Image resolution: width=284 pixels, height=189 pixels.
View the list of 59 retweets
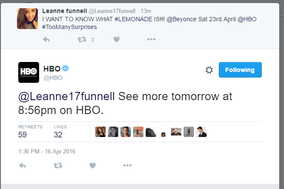pos(30,132)
